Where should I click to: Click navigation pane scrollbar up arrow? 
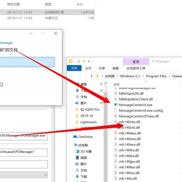click(105, 83)
